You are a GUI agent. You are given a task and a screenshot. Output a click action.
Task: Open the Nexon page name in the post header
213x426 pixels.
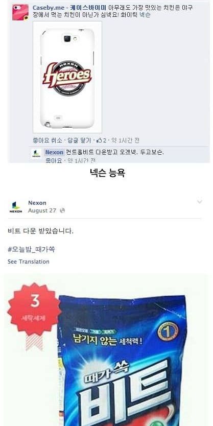coord(37,203)
